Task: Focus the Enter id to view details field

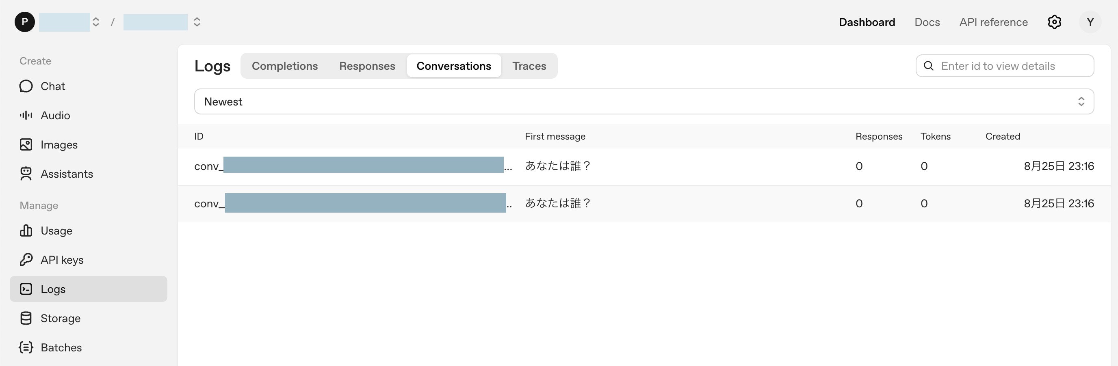Action: tap(1004, 66)
